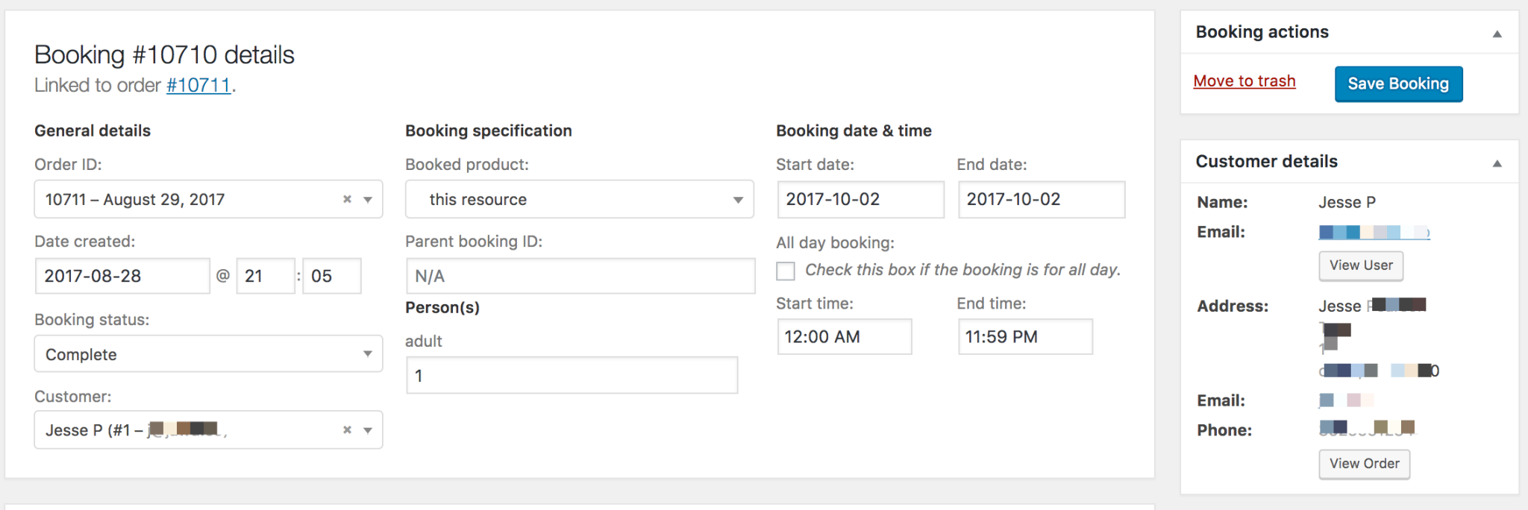Open the Customer selection dropdown
The height and width of the screenshot is (510, 1528).
tap(367, 429)
